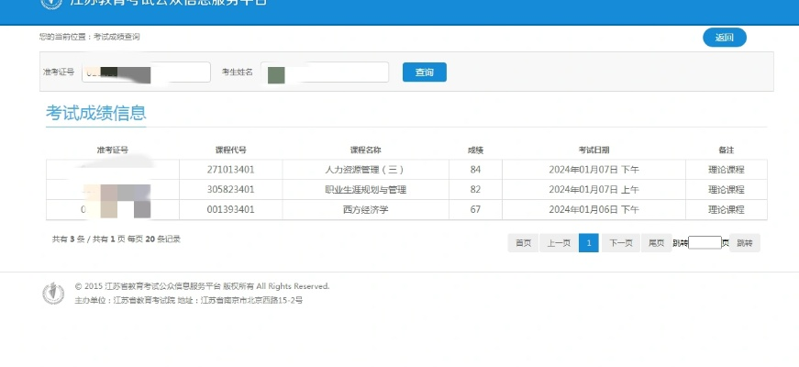This screenshot has width=799, height=367.
Task: Click the 返回 (Return) button
Action: pyautogui.click(x=724, y=38)
